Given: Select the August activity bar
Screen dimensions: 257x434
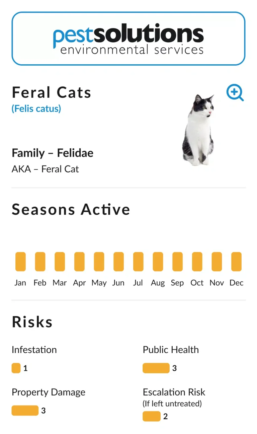Looking at the screenshot, I should [158, 262].
